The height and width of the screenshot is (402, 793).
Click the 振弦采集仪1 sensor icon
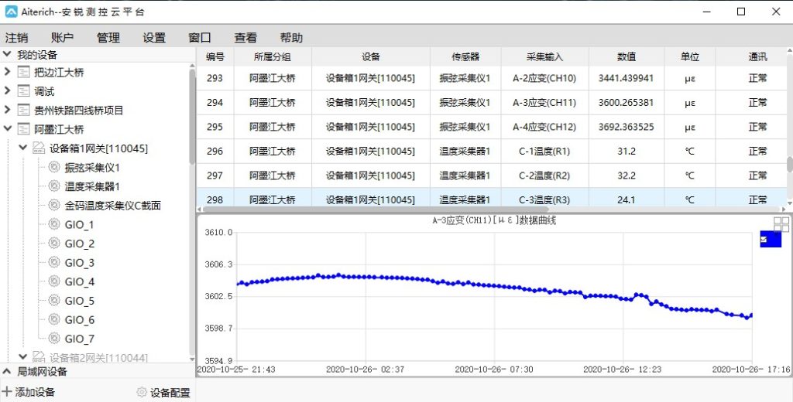coord(53,167)
